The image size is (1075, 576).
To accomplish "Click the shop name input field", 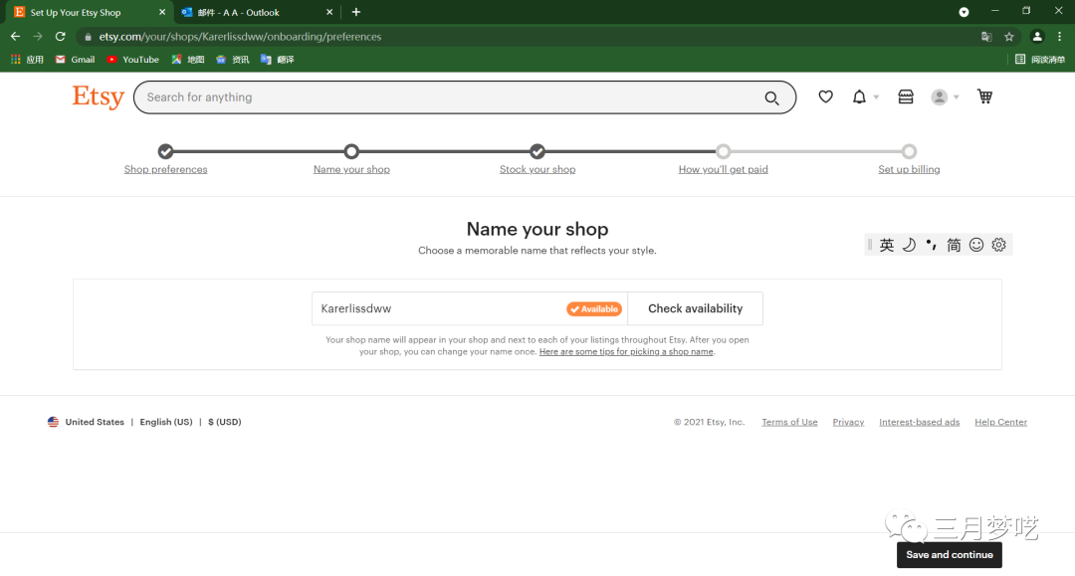I will (x=438, y=308).
